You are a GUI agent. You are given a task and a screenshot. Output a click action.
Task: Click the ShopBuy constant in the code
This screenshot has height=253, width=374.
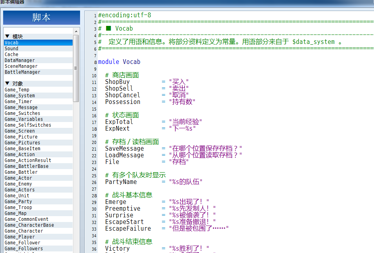point(117,82)
